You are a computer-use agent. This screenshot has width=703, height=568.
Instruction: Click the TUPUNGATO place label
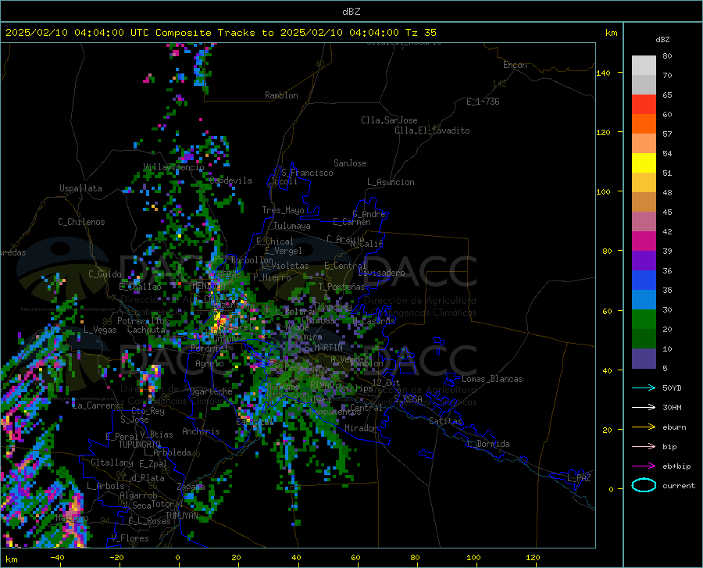[140, 445]
